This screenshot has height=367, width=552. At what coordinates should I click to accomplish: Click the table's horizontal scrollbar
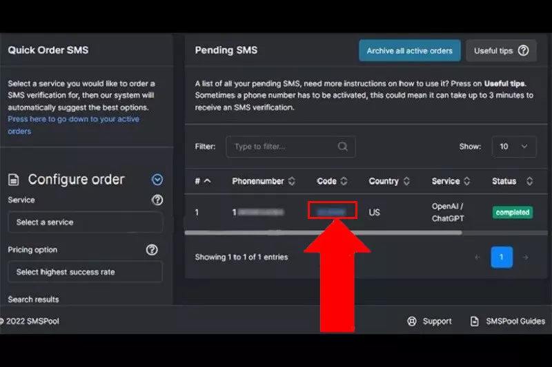pos(323,233)
